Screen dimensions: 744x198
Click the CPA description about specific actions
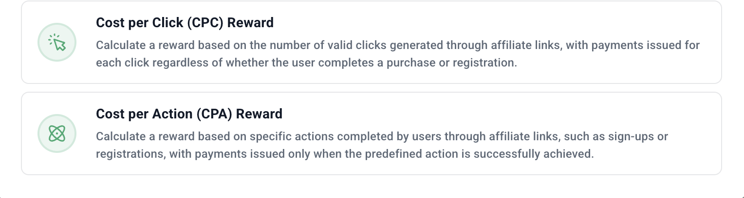pos(382,137)
